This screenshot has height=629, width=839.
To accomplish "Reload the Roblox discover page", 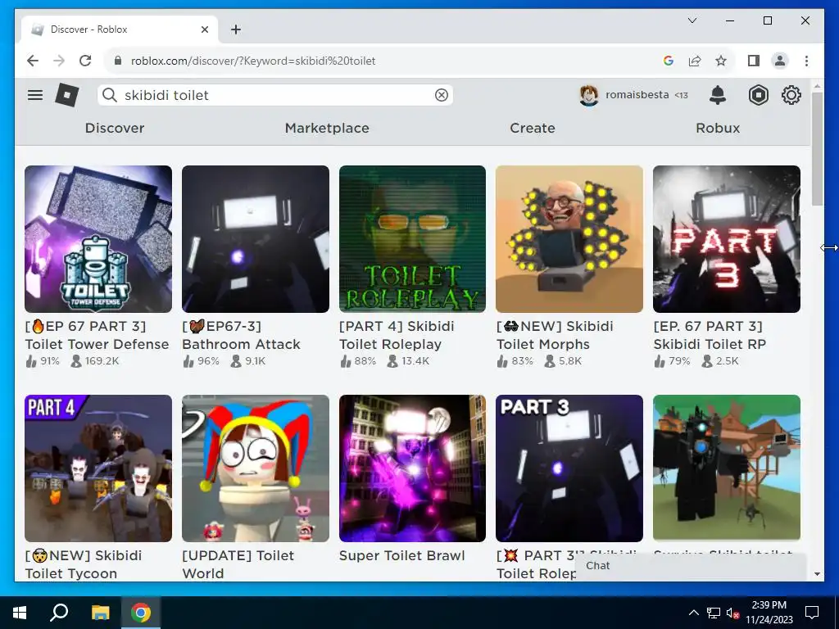I will pos(85,61).
